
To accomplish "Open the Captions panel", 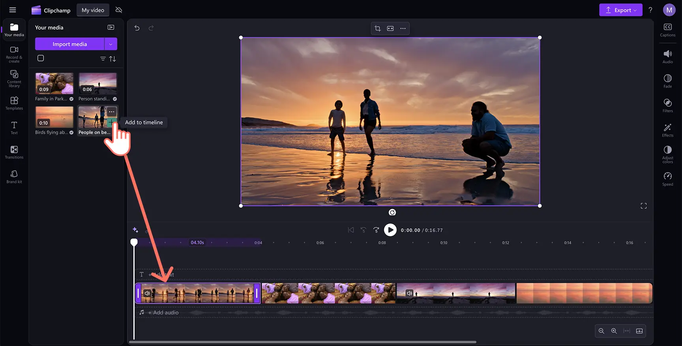I will point(667,30).
